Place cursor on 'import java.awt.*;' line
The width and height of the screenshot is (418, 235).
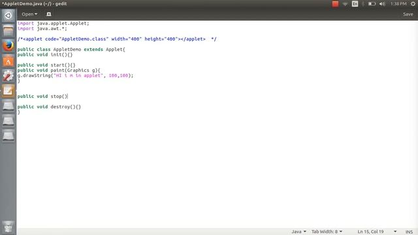[x=42, y=29]
